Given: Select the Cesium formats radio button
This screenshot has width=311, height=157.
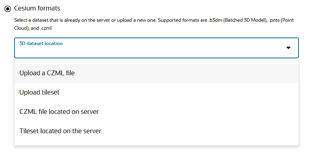Looking at the screenshot, I should coord(8,9).
